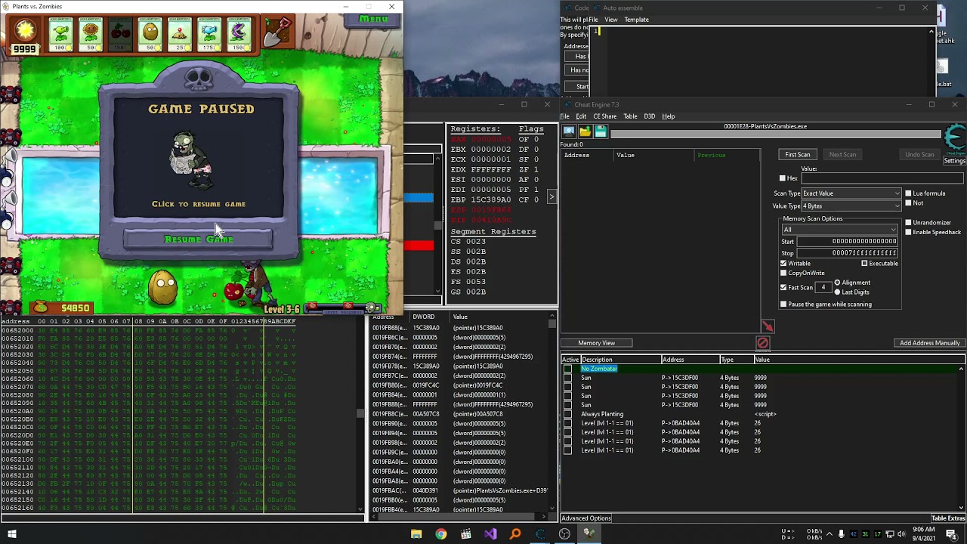Enable Pause the game while scanning
Screen dimensions: 967x544
pos(783,304)
